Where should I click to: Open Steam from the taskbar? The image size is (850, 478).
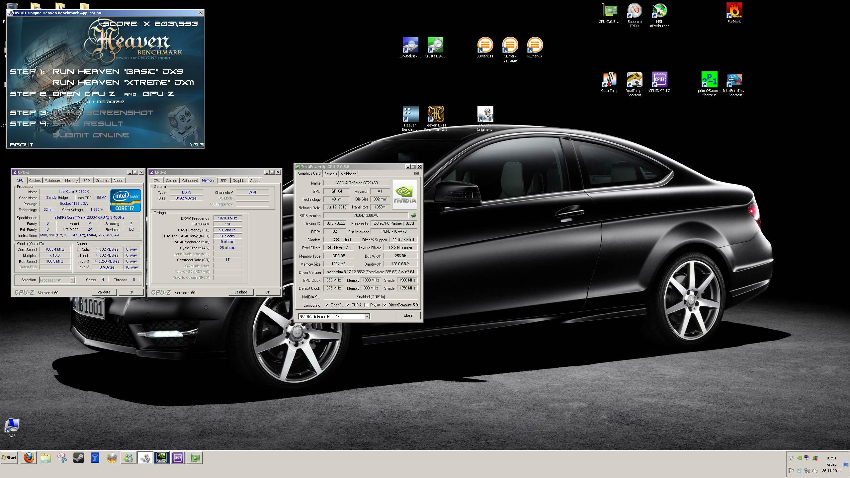(79, 458)
